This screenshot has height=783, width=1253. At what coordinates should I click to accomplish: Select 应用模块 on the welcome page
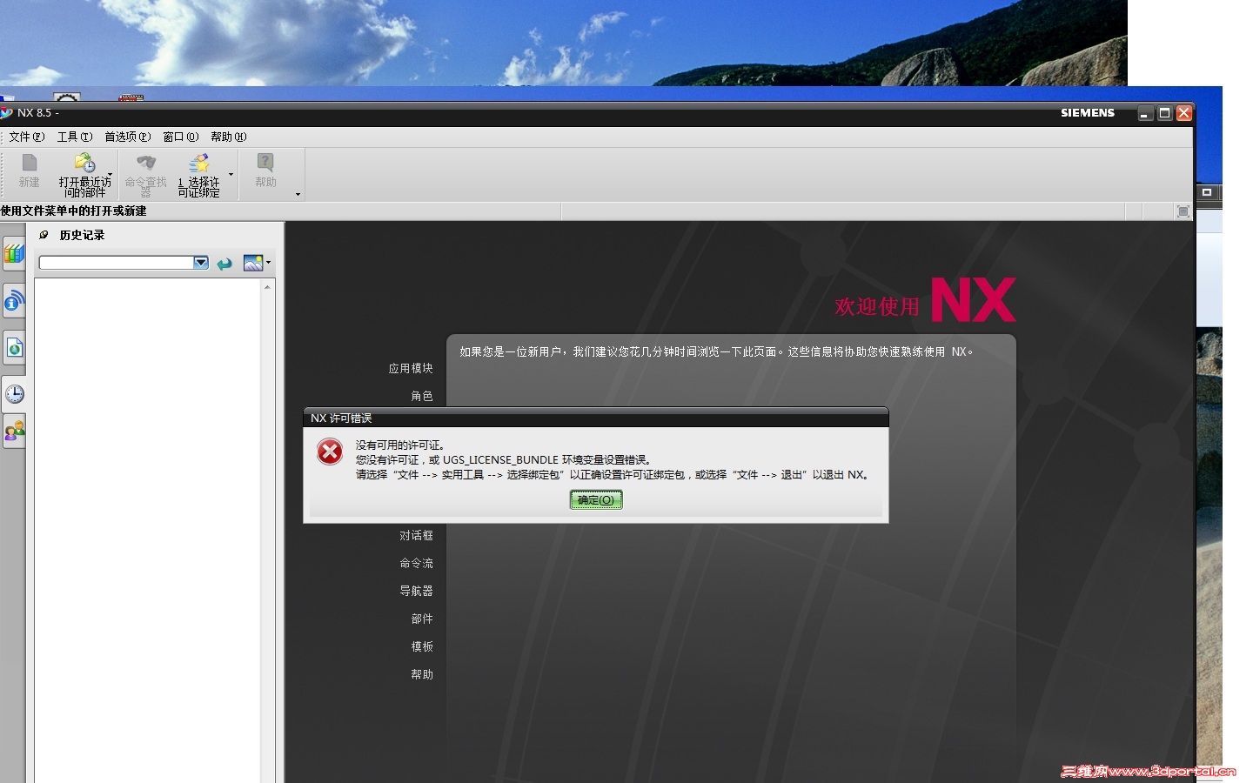tap(411, 369)
